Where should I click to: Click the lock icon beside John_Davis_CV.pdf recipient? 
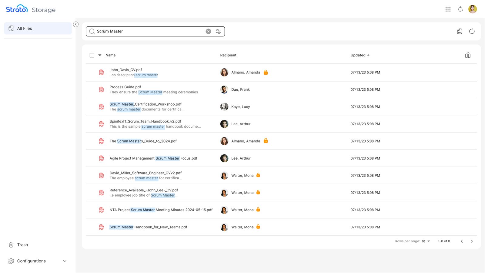pos(266,72)
